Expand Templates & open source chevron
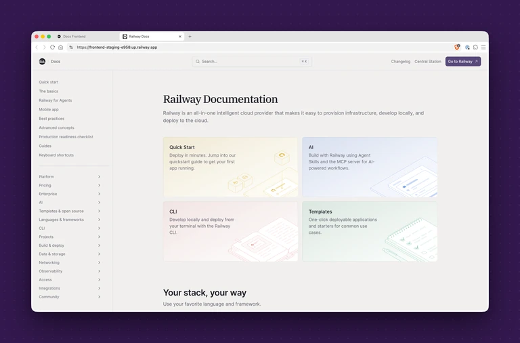Screen dimensions: 520x343 coord(99,211)
